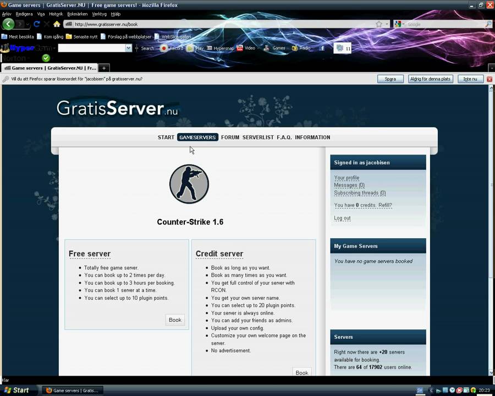This screenshot has width=495, height=396.
Task: Open Games in the Hyper toolbar
Action: [274, 48]
